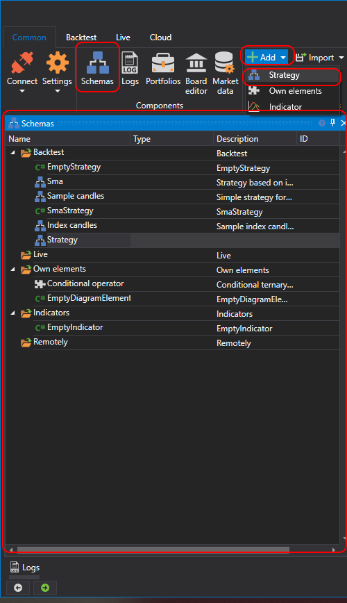Choose Strategy in Add menu

tap(293, 75)
